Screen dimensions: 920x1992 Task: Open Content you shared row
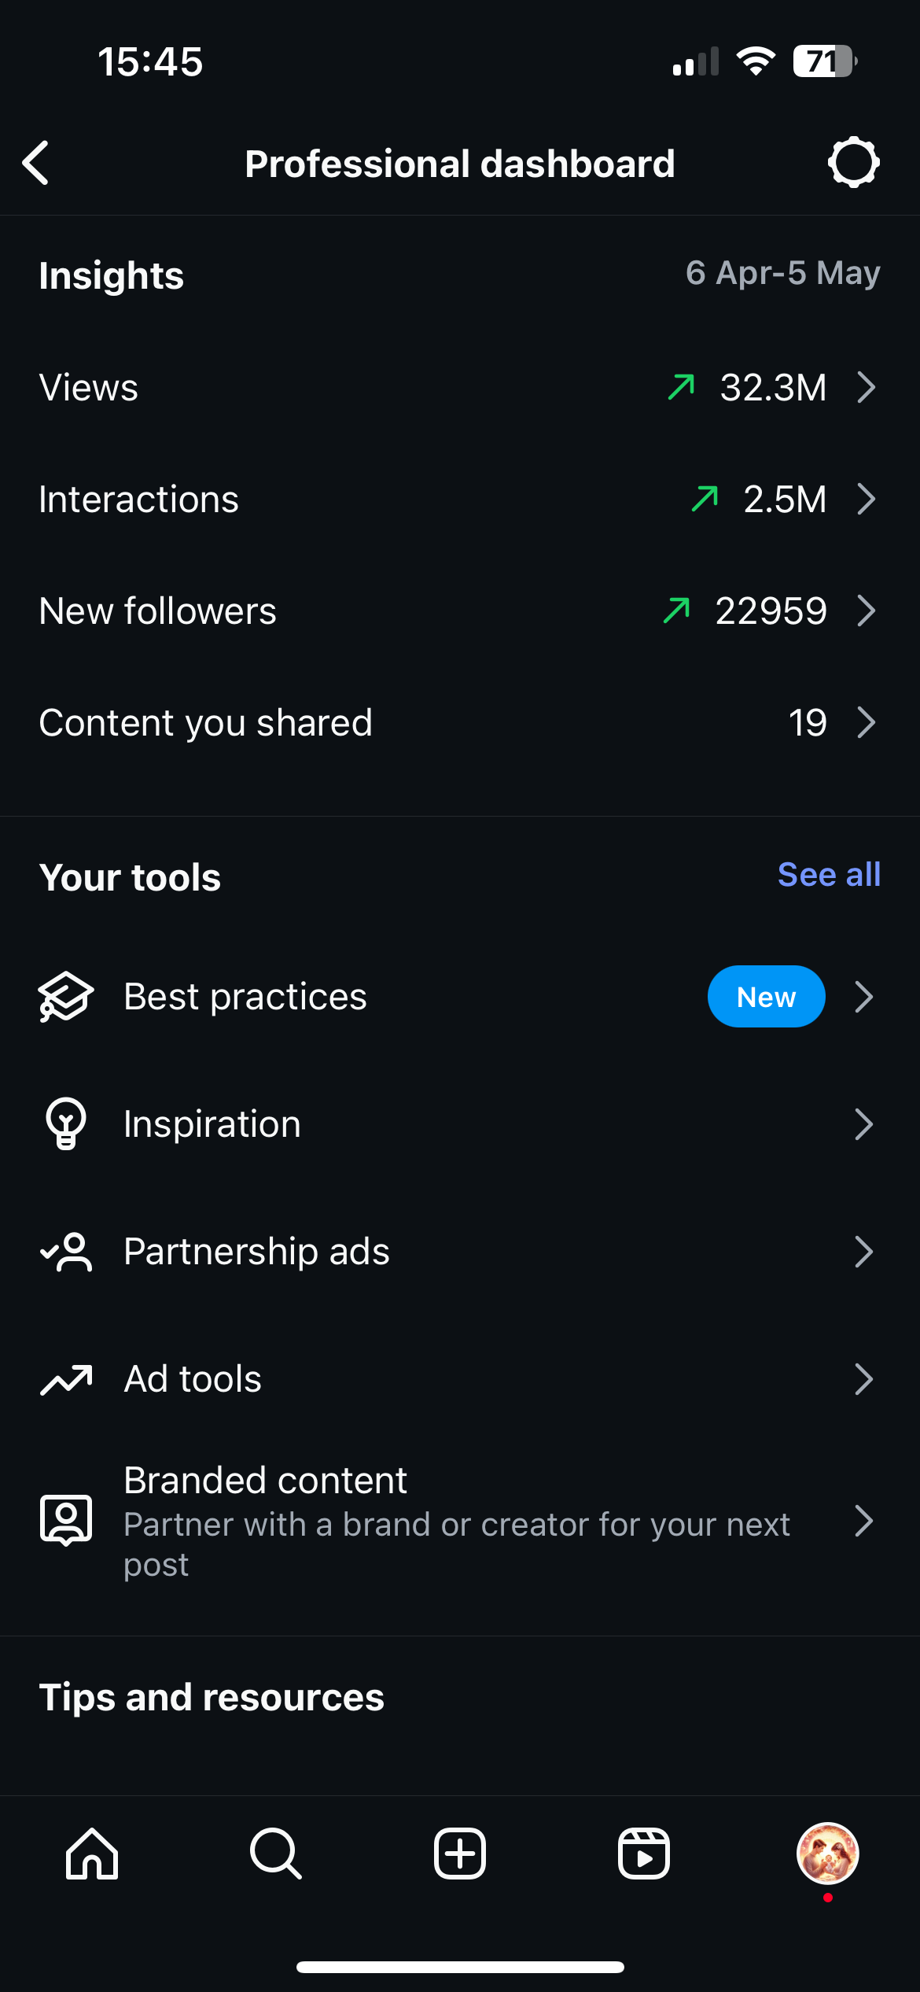460,722
